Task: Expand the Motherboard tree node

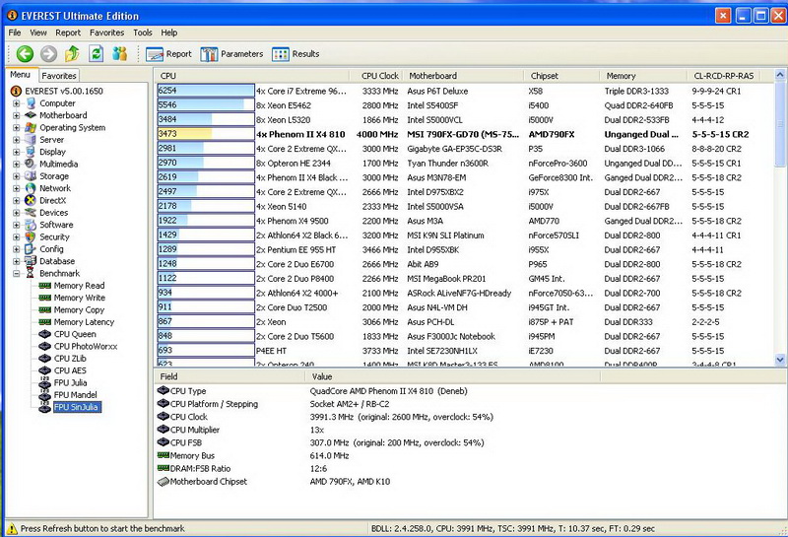Action: tap(16, 115)
